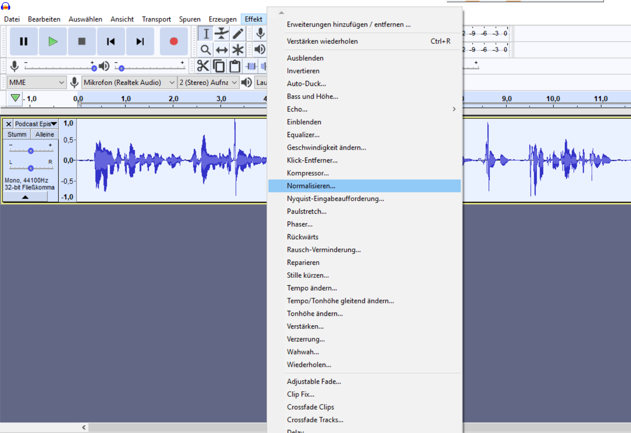This screenshot has width=631, height=433.
Task: Stop playback with the Stop button
Action: [x=81, y=41]
